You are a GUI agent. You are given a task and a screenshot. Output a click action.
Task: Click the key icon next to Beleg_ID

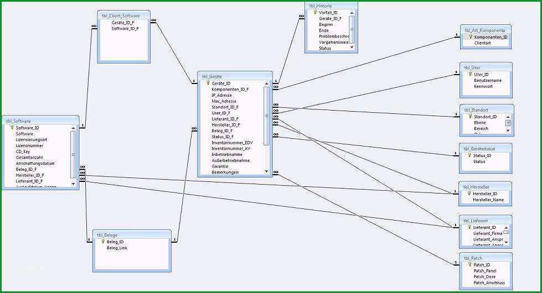(x=102, y=242)
